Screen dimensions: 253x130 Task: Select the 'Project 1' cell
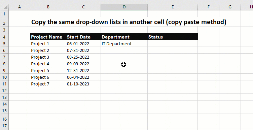coord(48,44)
